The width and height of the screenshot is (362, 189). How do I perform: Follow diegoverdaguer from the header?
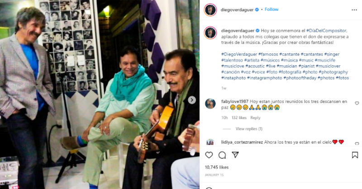click(x=271, y=10)
